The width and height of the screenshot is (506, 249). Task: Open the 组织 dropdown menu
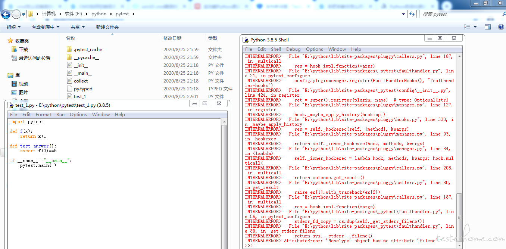point(14,27)
